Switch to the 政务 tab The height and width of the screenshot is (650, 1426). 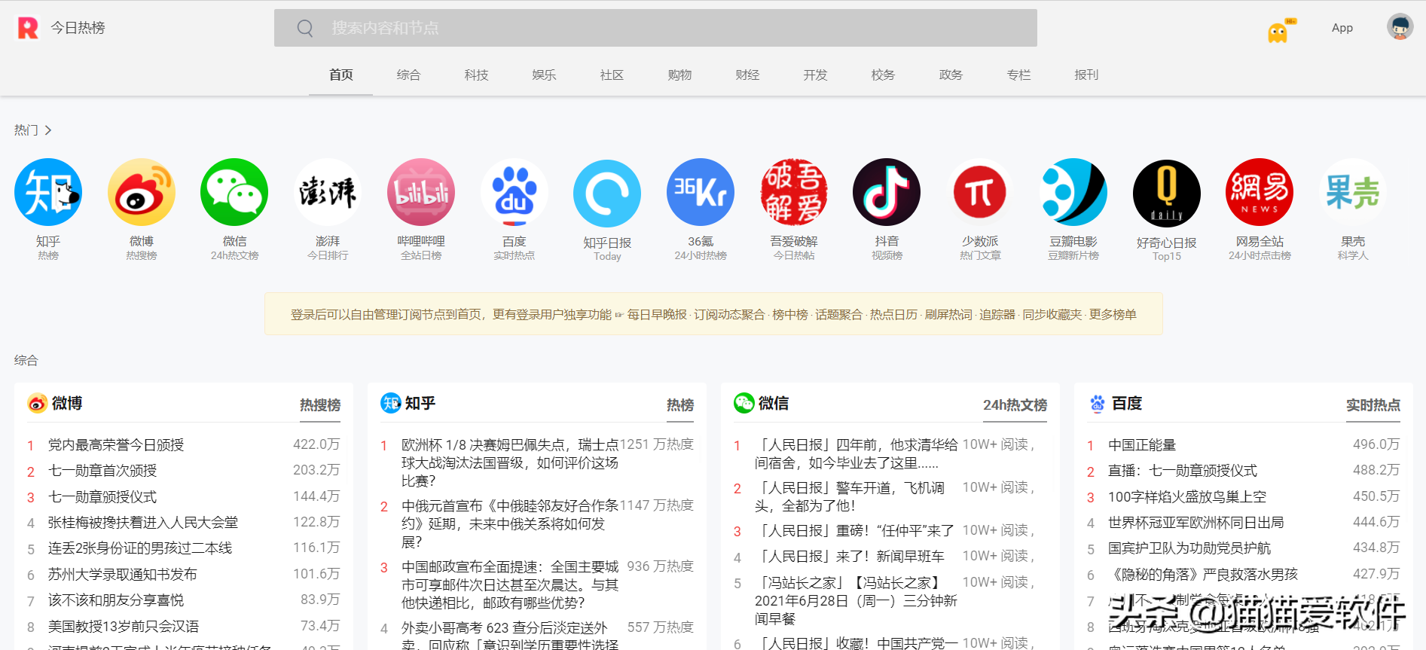[951, 75]
